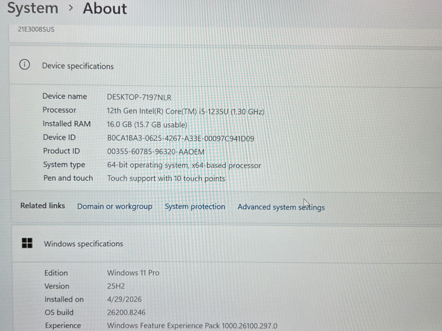Collapse the Device specifications section header
442x331 pixels.
[225, 66]
